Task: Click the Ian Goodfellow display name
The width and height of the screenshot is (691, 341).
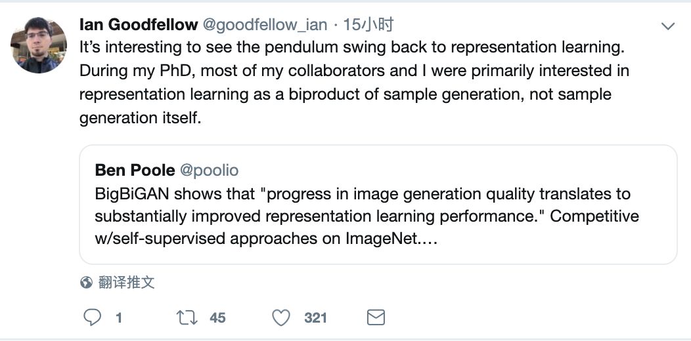Action: [x=138, y=25]
